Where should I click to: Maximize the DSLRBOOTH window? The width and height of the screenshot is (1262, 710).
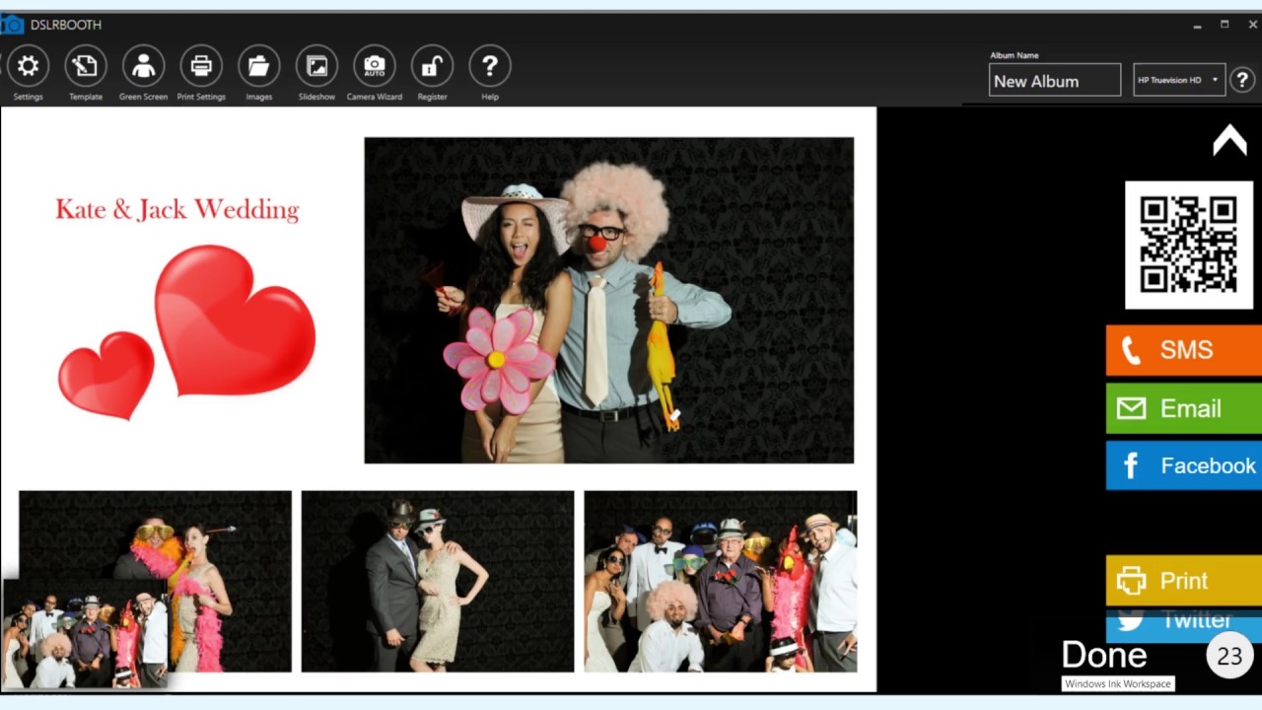pyautogui.click(x=1225, y=25)
